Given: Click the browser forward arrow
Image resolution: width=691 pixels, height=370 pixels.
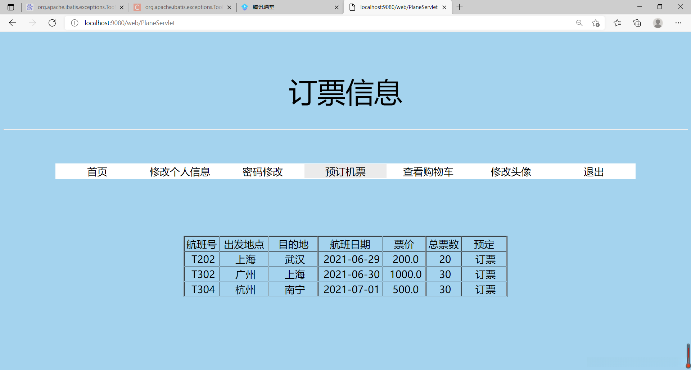Looking at the screenshot, I should [x=32, y=23].
